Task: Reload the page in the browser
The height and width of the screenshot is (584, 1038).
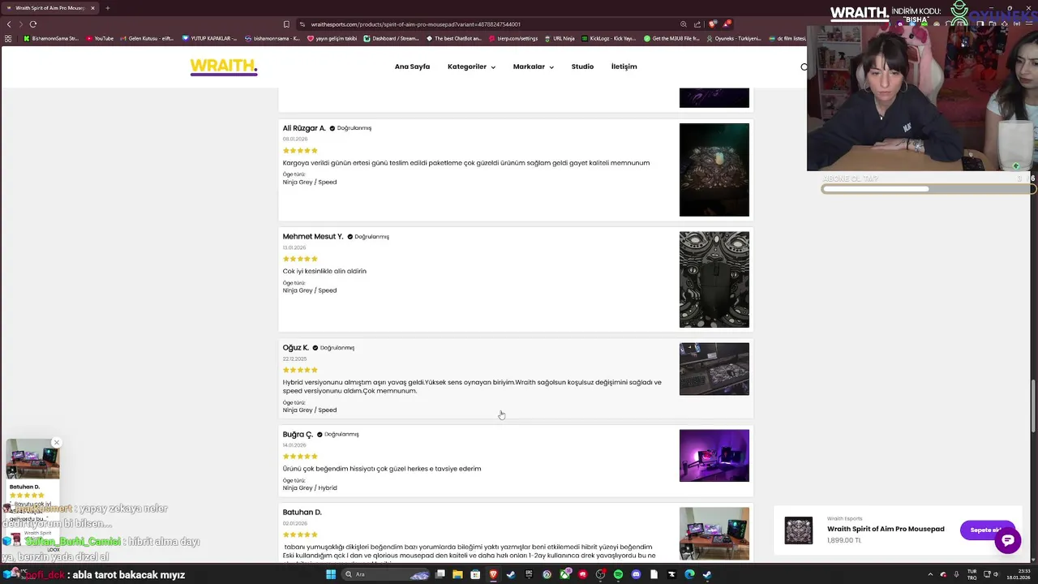Action: 32,24
